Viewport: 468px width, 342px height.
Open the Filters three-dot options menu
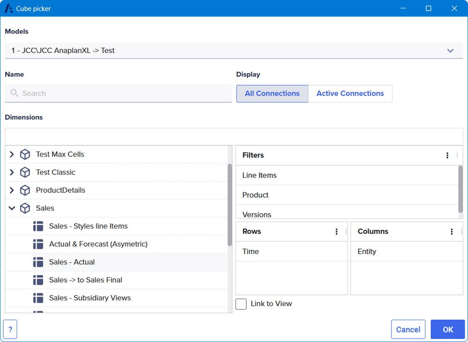447,155
